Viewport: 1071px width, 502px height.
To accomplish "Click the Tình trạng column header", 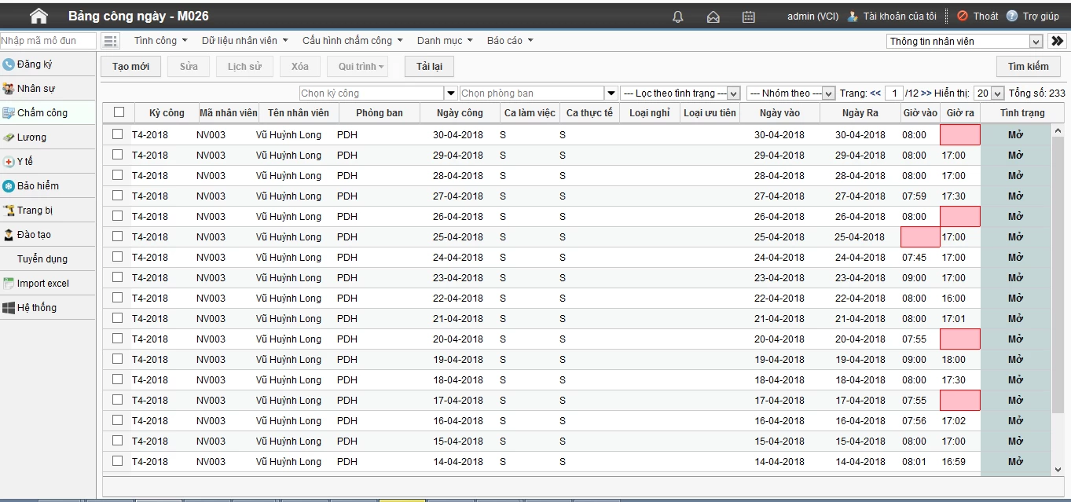I will pos(1022,113).
